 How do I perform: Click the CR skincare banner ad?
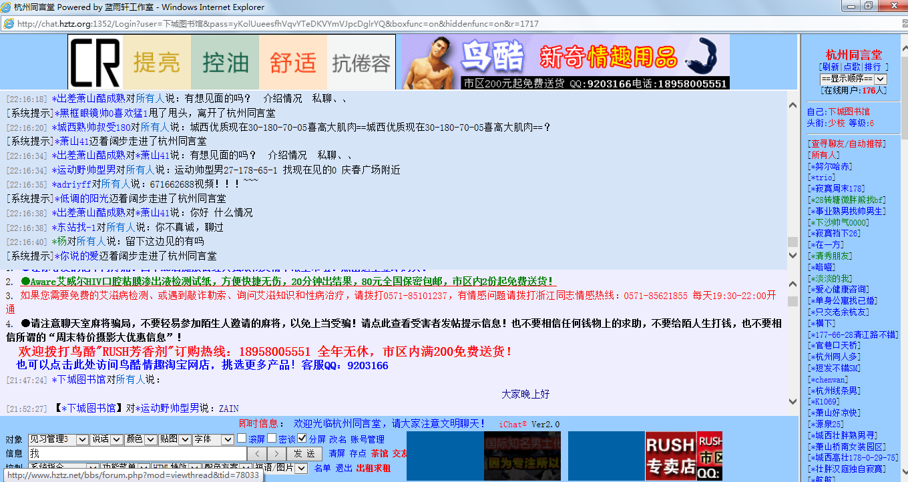tap(232, 62)
